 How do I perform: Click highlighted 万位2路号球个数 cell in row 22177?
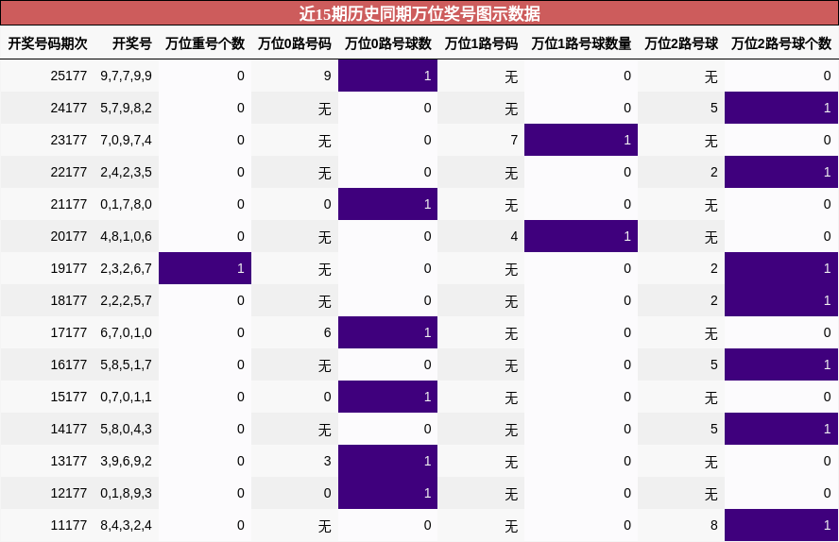click(x=781, y=172)
